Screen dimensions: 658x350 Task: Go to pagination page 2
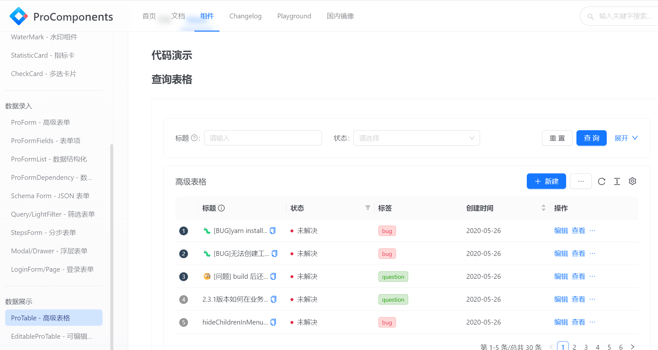click(x=575, y=347)
